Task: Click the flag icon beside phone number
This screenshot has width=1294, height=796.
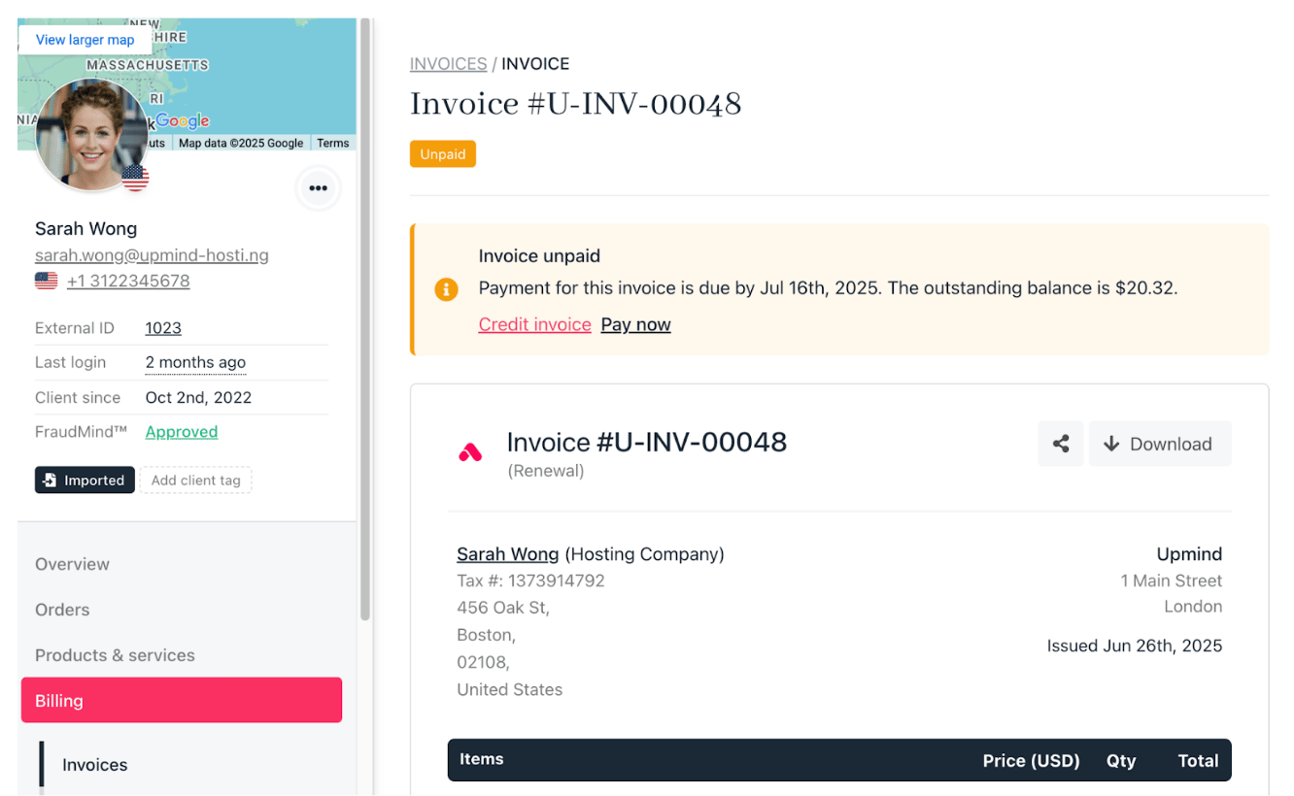Action: pyautogui.click(x=46, y=281)
